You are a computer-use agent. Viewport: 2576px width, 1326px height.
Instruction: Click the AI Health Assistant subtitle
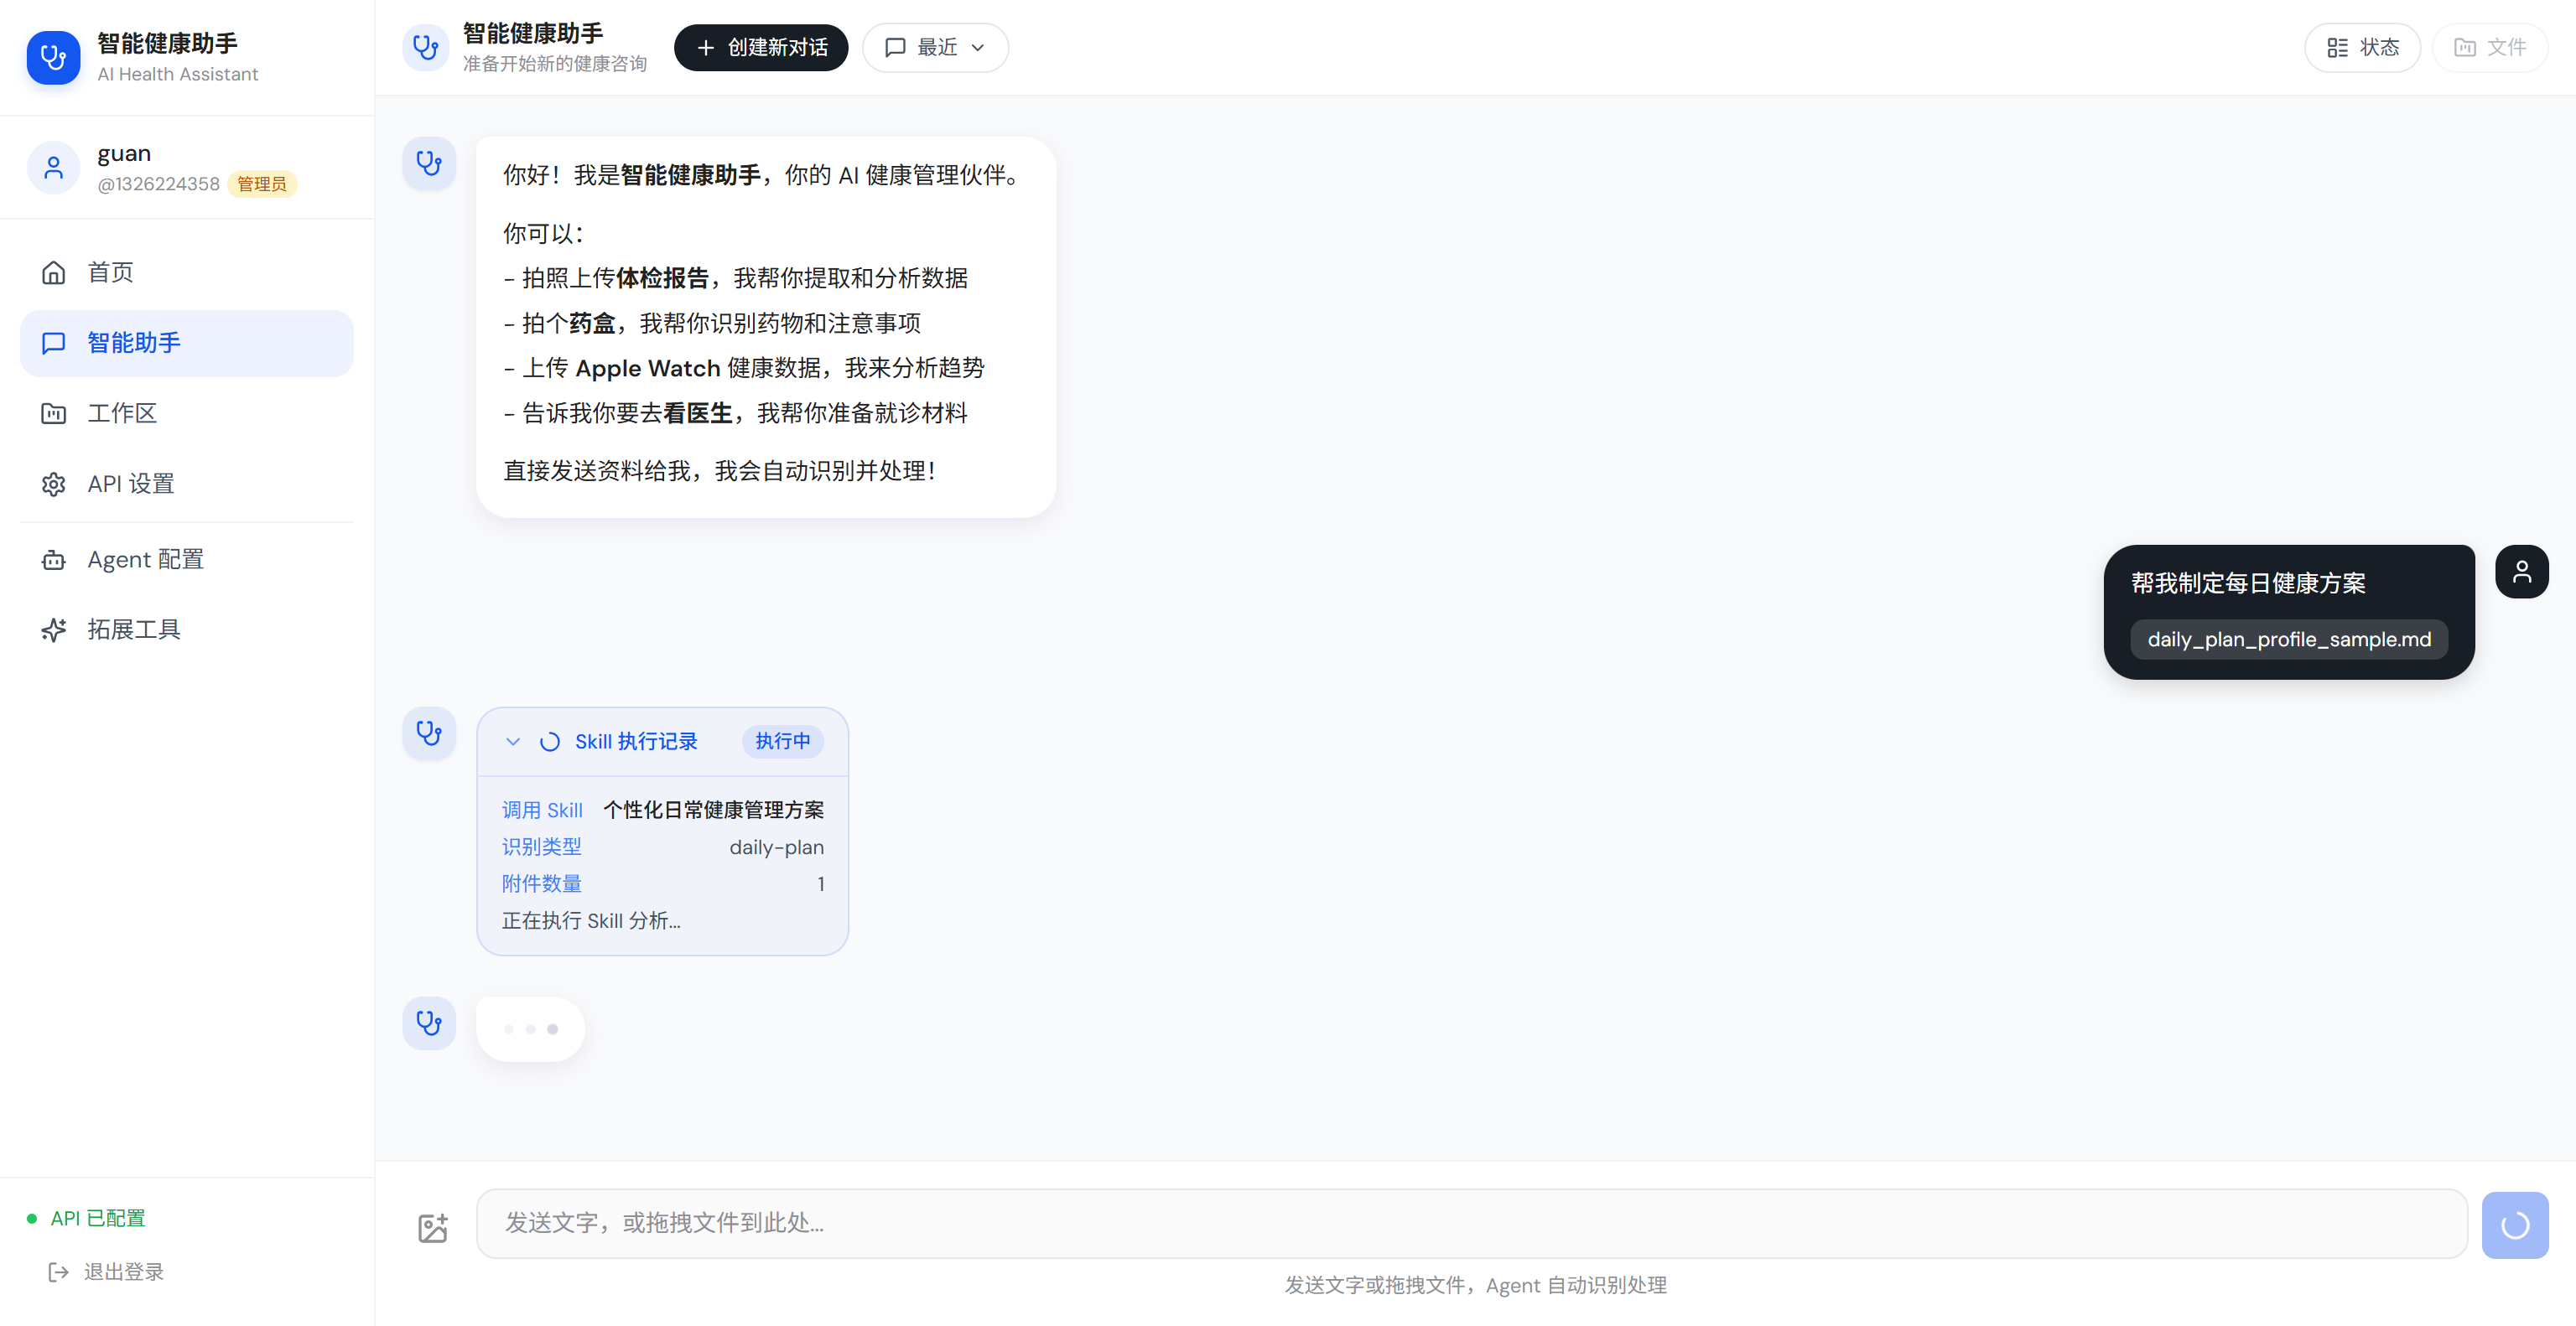coord(178,74)
